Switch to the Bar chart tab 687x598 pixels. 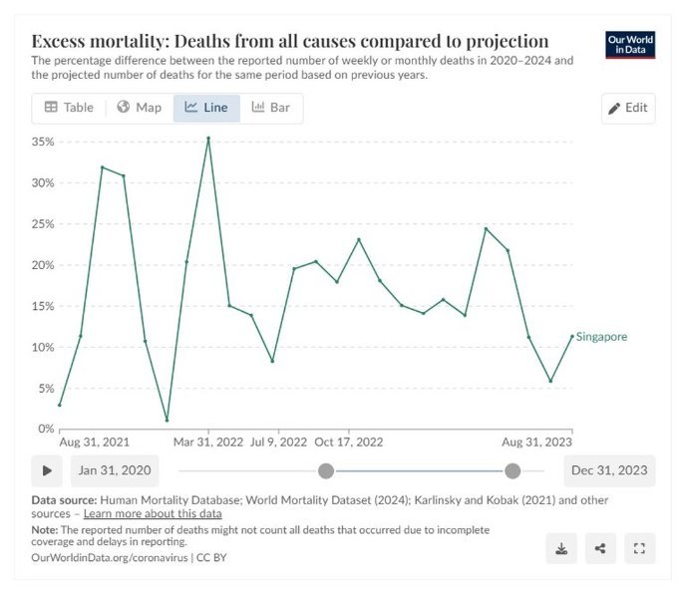(270, 108)
